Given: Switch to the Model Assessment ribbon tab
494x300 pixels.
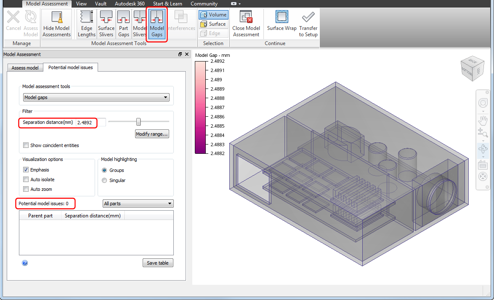Looking at the screenshot, I should point(47,4).
